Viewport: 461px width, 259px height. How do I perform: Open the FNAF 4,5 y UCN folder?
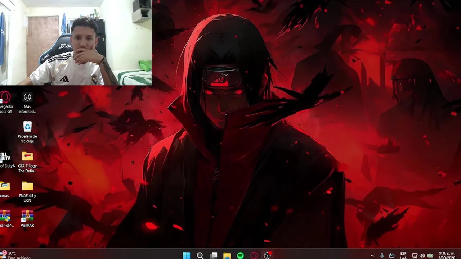[27, 192]
